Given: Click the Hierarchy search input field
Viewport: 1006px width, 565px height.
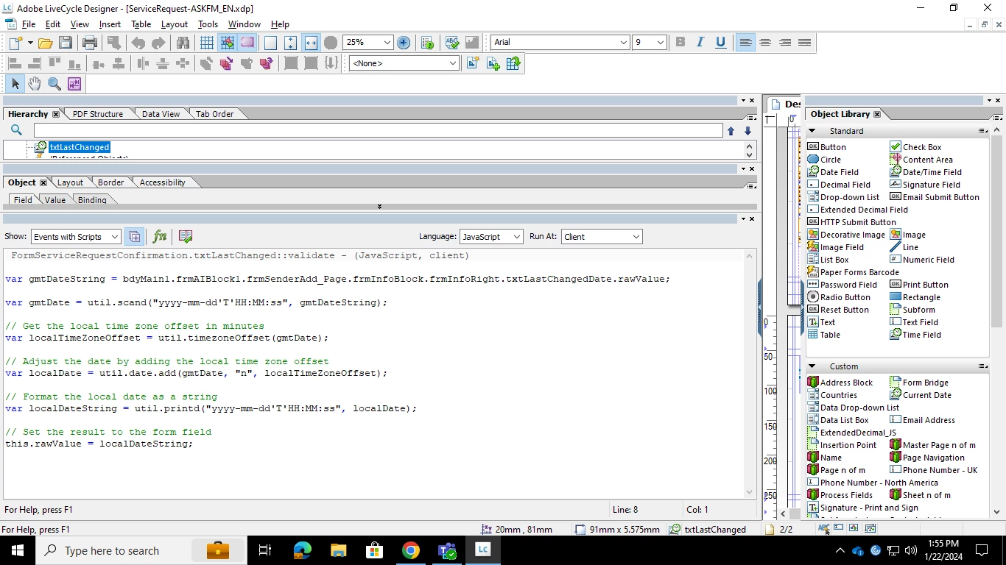Looking at the screenshot, I should (x=378, y=130).
